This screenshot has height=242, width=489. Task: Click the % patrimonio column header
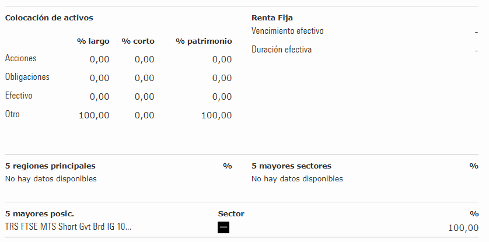pyautogui.click(x=204, y=41)
